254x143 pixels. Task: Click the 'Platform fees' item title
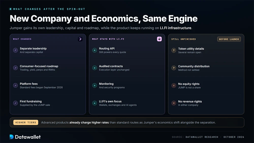[x=29, y=84]
